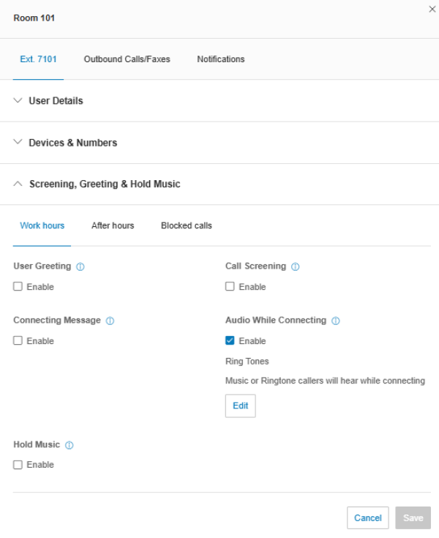Expand the Devices & Numbers section

coord(72,143)
